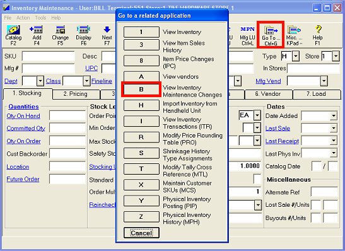The width and height of the screenshot is (345, 251).
Task: Click the Go To Ctrl+G icon
Action: click(x=271, y=35)
